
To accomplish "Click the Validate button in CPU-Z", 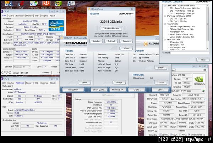I will pyautogui.click(x=46, y=73).
